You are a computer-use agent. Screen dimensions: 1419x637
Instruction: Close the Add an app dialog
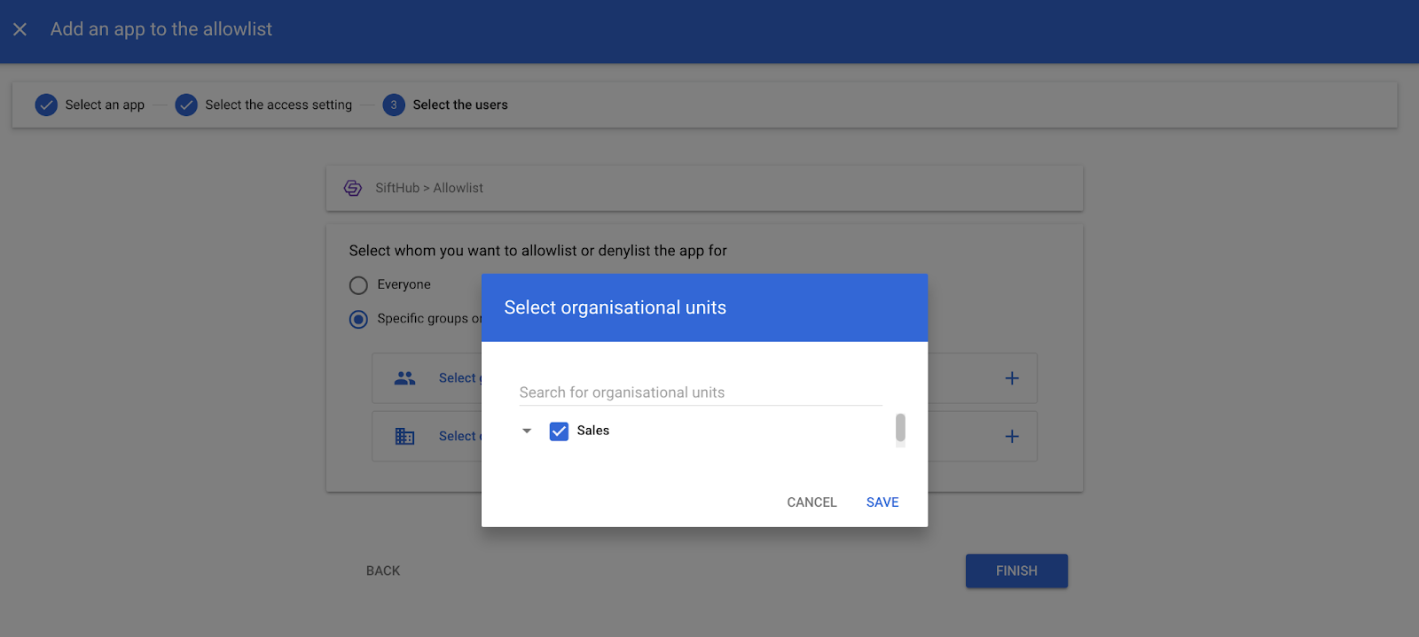click(x=20, y=29)
